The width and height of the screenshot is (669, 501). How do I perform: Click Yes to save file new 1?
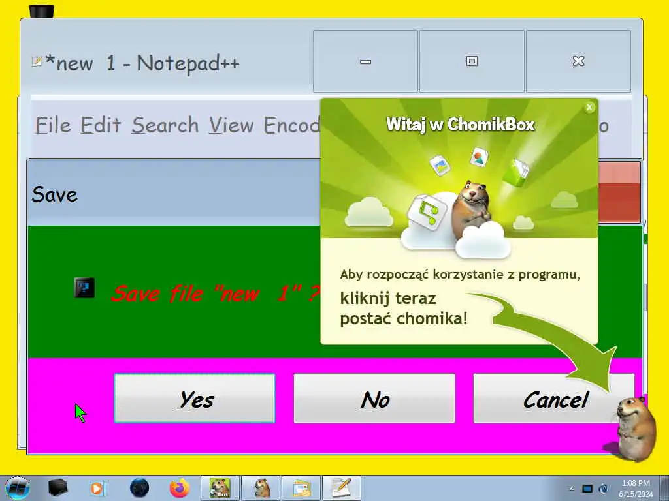pos(195,399)
